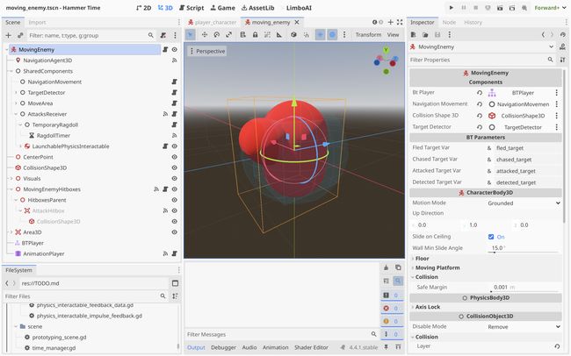Click the open documentation icon beside MovingEnemy
571x356 pixels.
coord(563,46)
